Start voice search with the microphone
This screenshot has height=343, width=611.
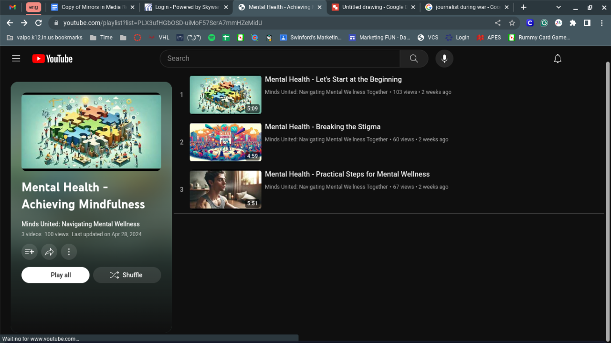point(444,58)
